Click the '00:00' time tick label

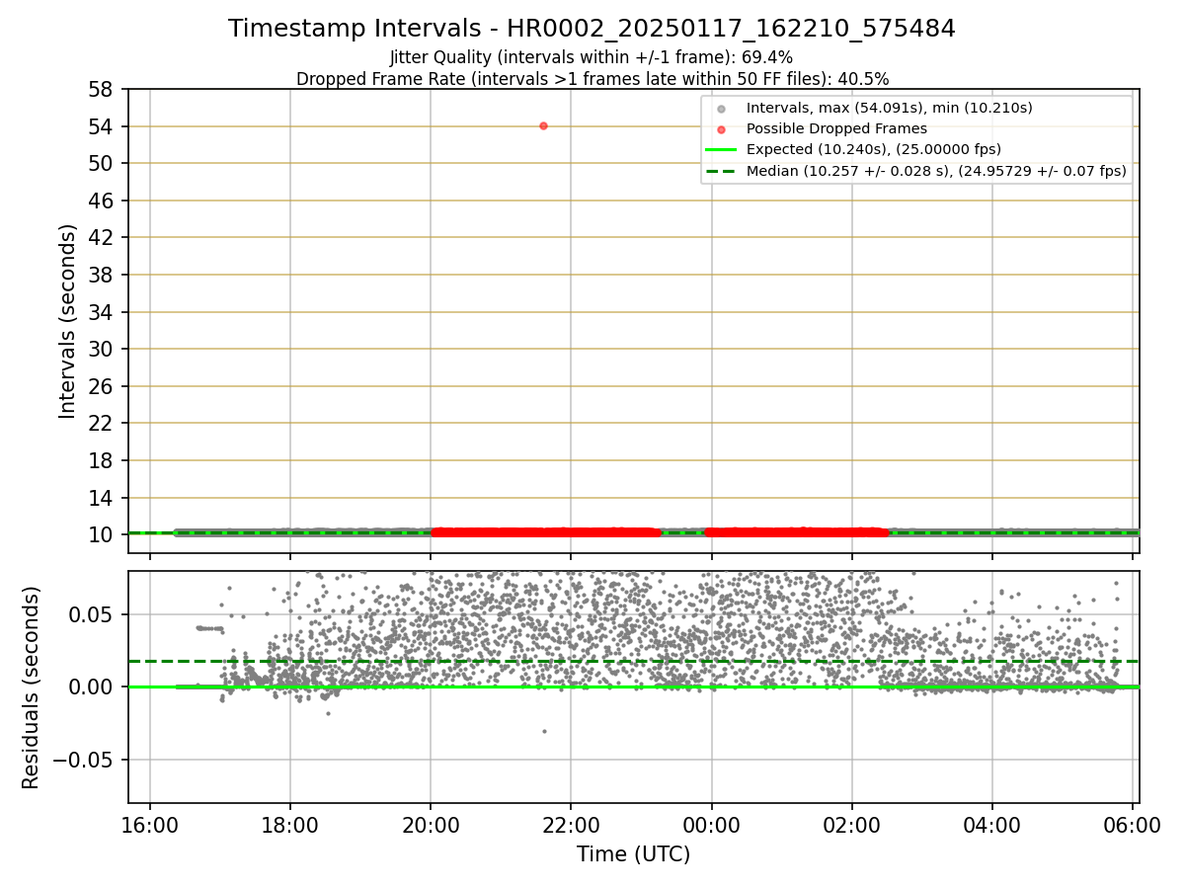[x=712, y=826]
